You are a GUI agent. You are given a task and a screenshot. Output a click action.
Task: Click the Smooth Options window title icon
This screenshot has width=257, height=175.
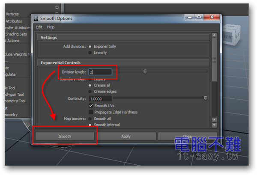36,18
